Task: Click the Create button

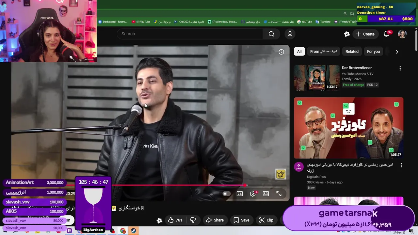Action: pyautogui.click(x=365, y=34)
